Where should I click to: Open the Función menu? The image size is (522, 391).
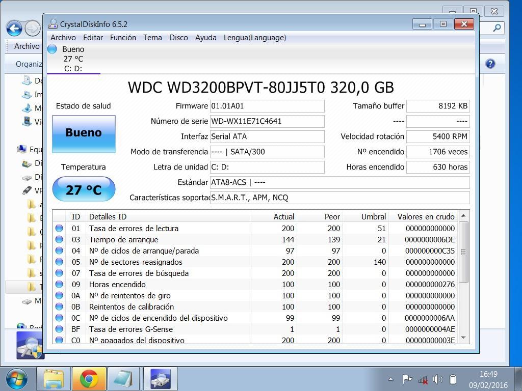[x=123, y=38]
